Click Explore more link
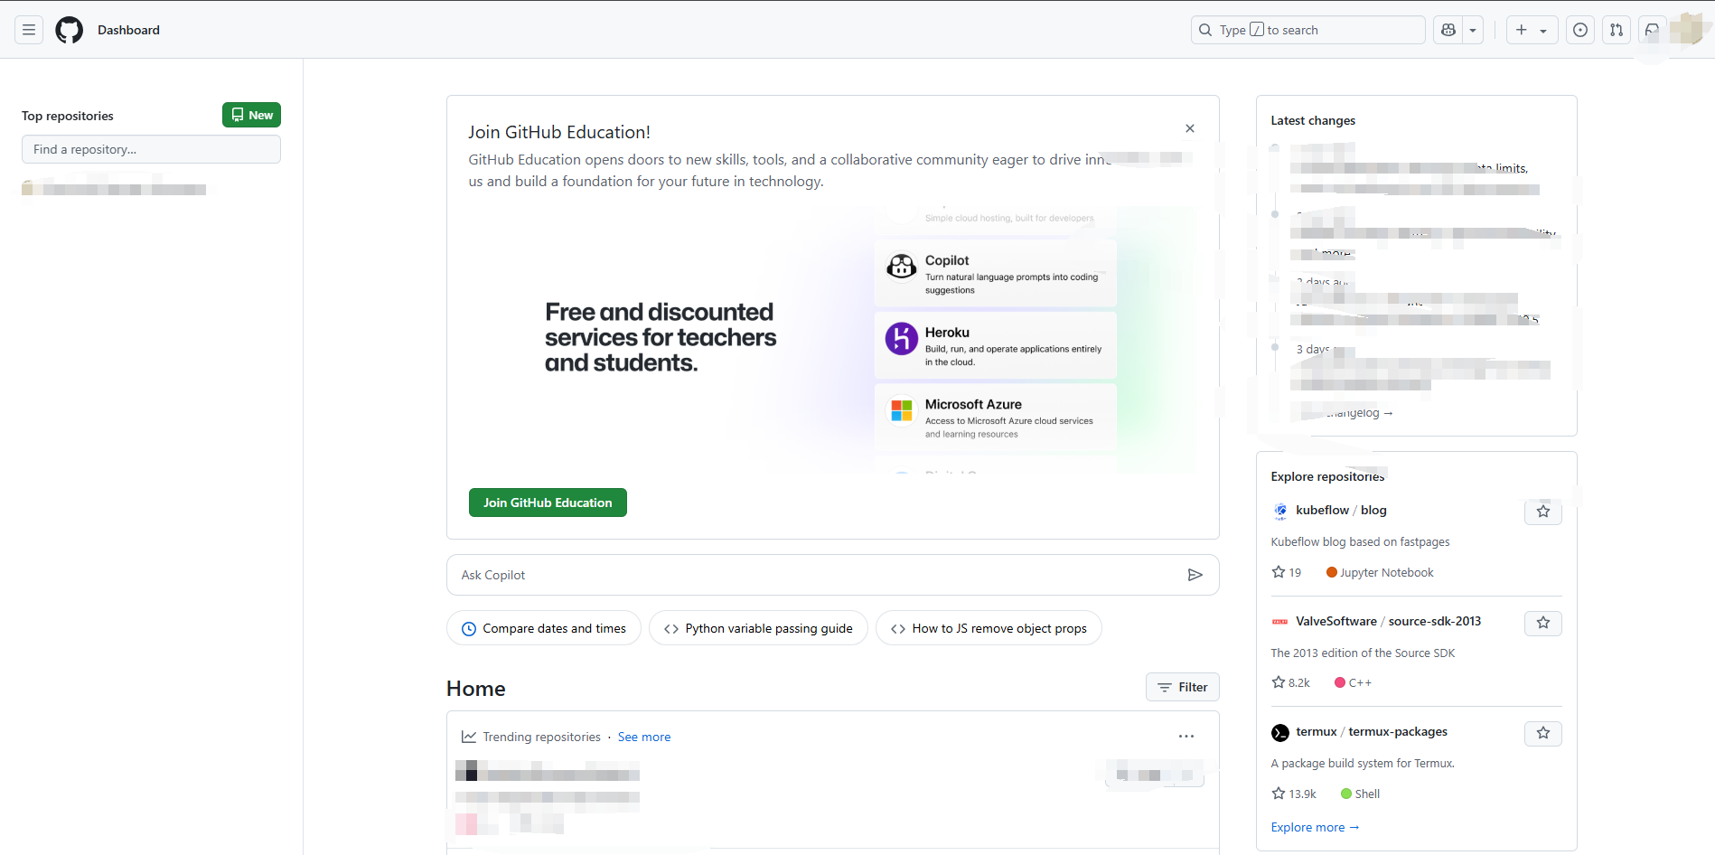Screen dimensions: 1715x855 [x=1315, y=827]
